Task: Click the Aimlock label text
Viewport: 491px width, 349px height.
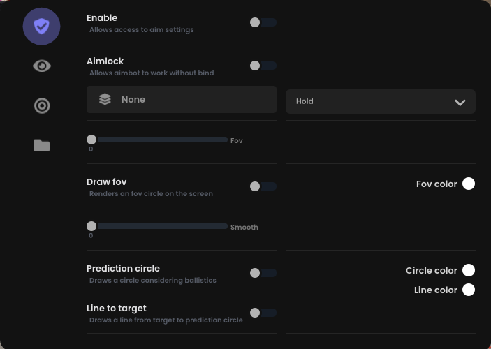Action: pyautogui.click(x=105, y=61)
